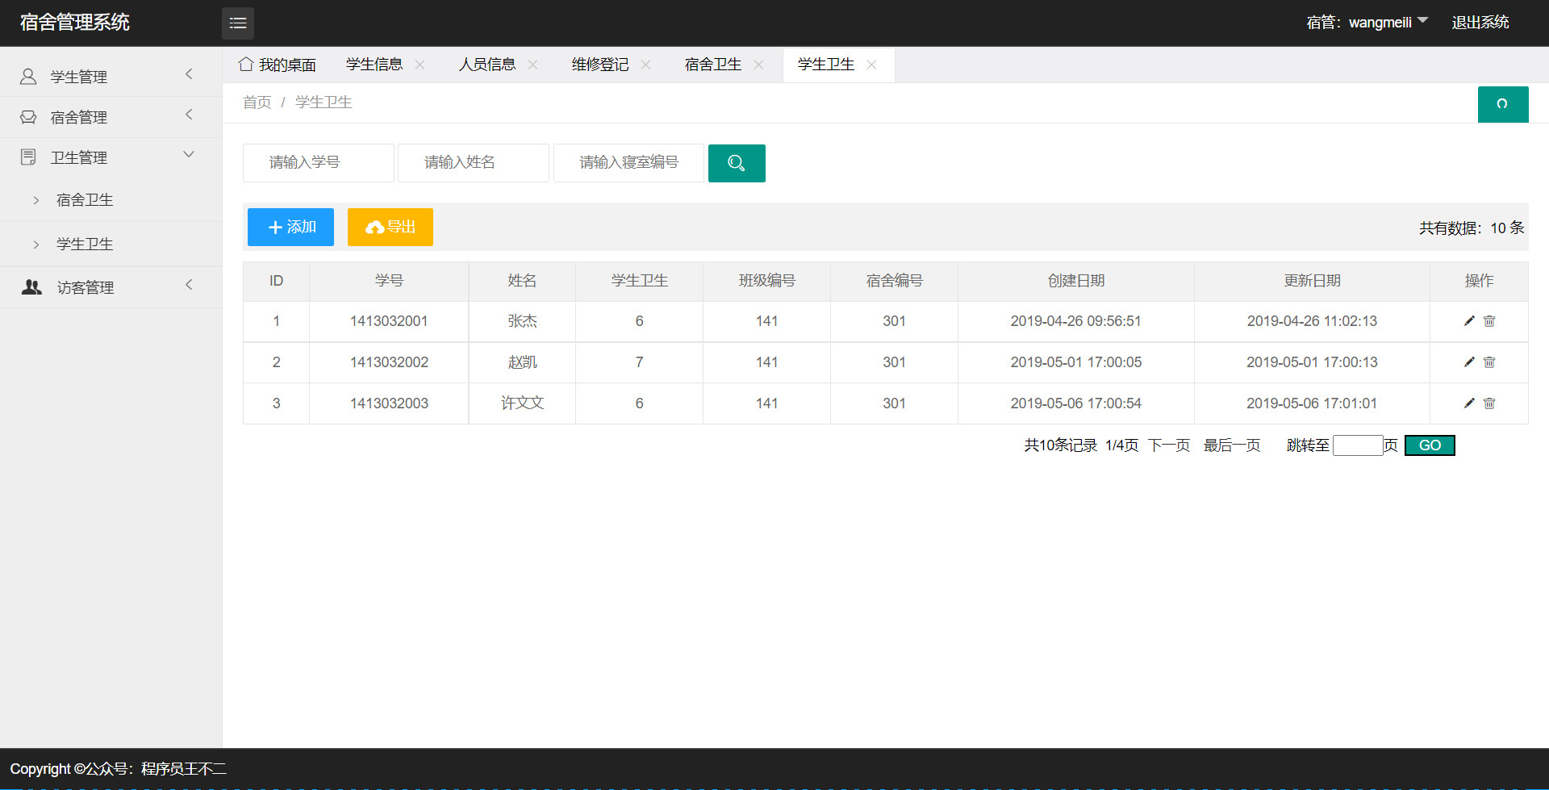Viewport: 1549px width, 790px height.
Task: Click the search magnifier icon
Action: (735, 162)
